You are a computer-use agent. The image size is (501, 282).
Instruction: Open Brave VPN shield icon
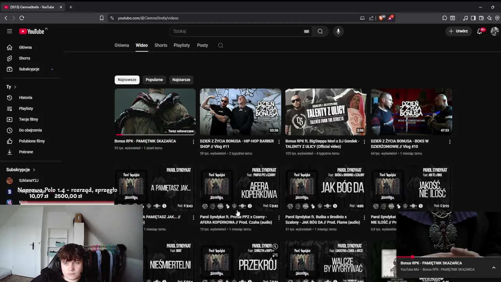click(x=497, y=18)
